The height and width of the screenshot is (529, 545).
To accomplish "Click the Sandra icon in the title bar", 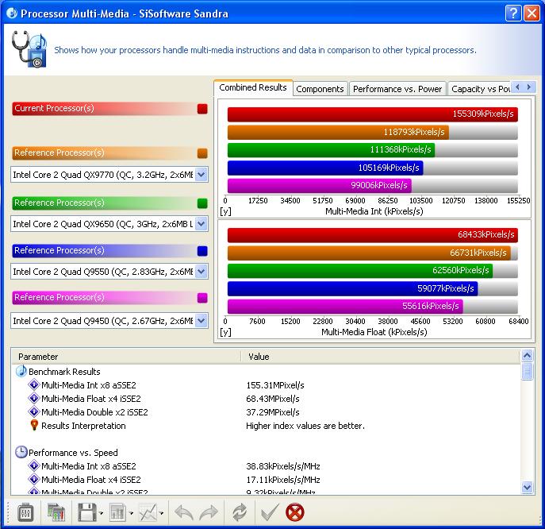I will coord(12,14).
